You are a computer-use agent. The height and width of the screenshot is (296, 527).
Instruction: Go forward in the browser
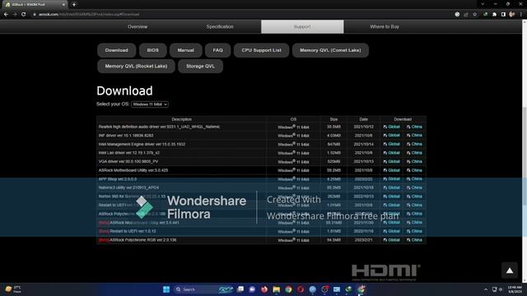(x=15, y=15)
